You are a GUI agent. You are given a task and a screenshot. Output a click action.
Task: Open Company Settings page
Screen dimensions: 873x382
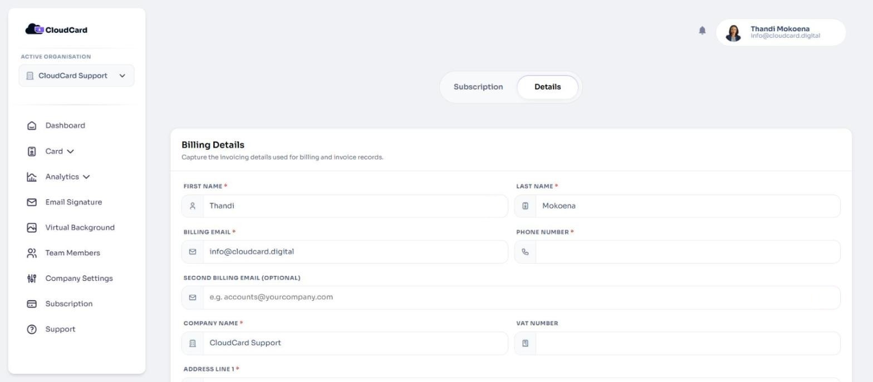point(79,279)
